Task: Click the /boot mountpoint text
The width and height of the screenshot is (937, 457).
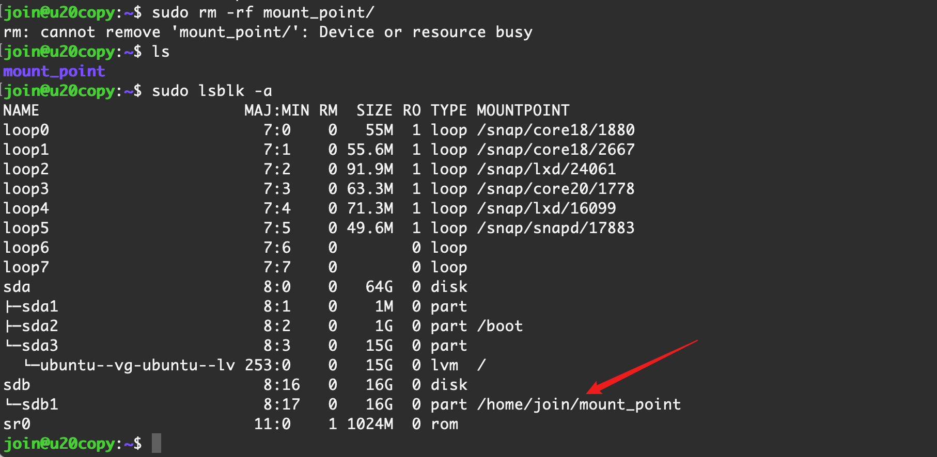Action: (500, 326)
